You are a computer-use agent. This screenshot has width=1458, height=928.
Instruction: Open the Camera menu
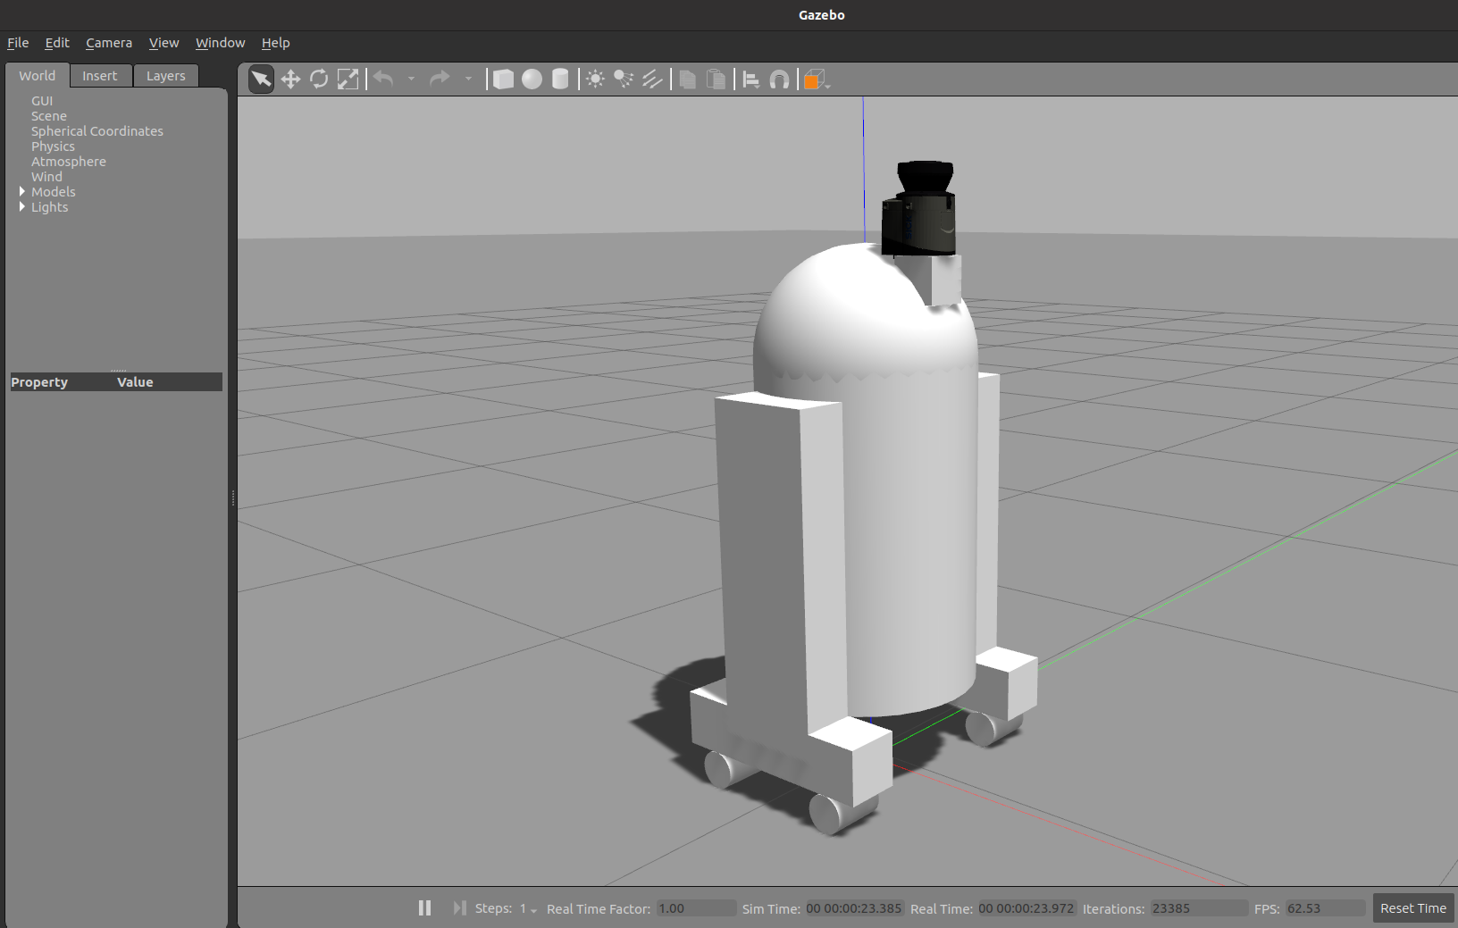[x=108, y=42]
